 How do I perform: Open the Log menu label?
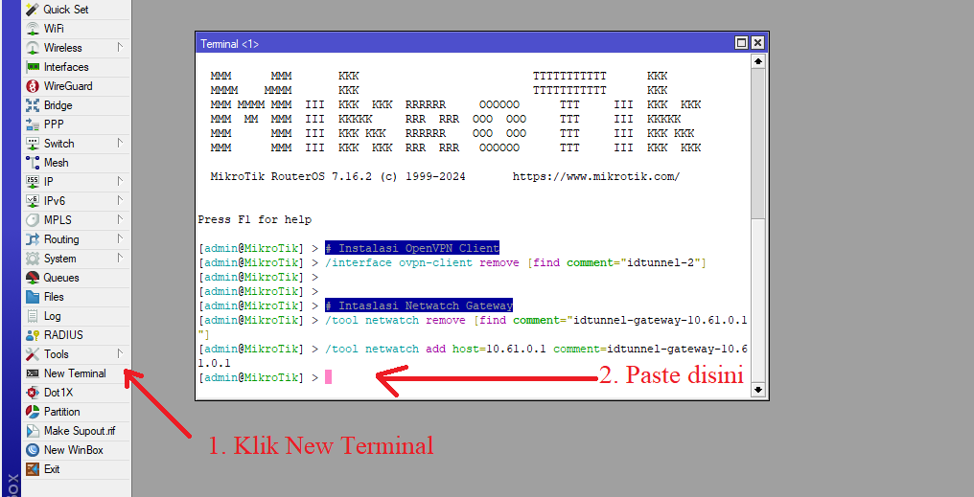point(52,316)
